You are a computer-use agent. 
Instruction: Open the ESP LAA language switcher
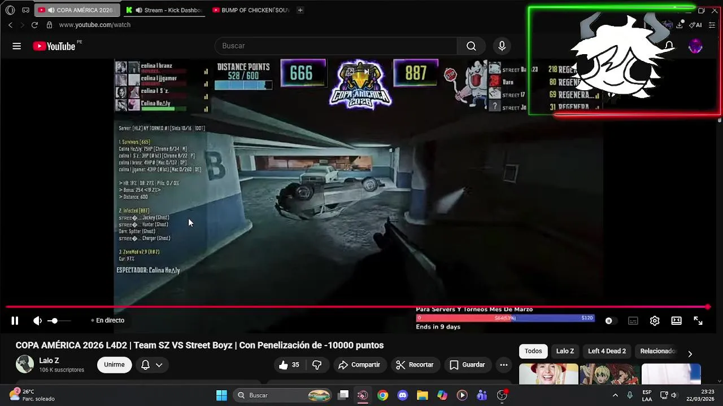tap(647, 395)
